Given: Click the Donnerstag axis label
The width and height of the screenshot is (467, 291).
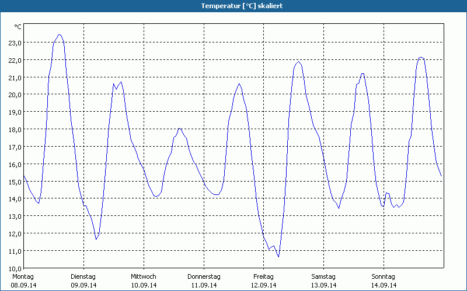Looking at the screenshot, I should click(204, 277).
